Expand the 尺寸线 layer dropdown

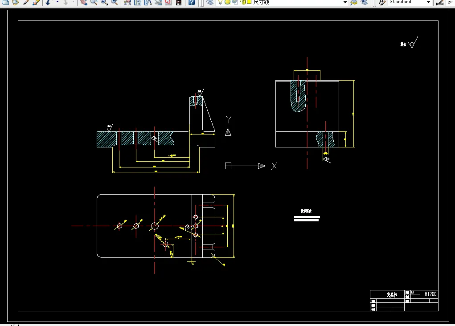point(345,2)
